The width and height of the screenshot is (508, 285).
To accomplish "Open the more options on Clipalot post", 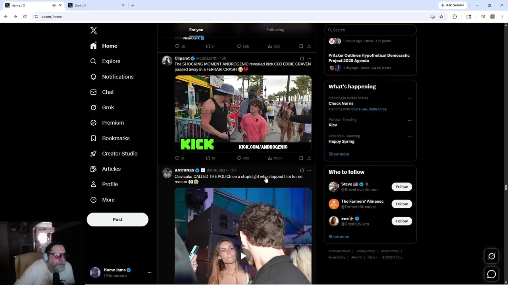I will tap(309, 59).
